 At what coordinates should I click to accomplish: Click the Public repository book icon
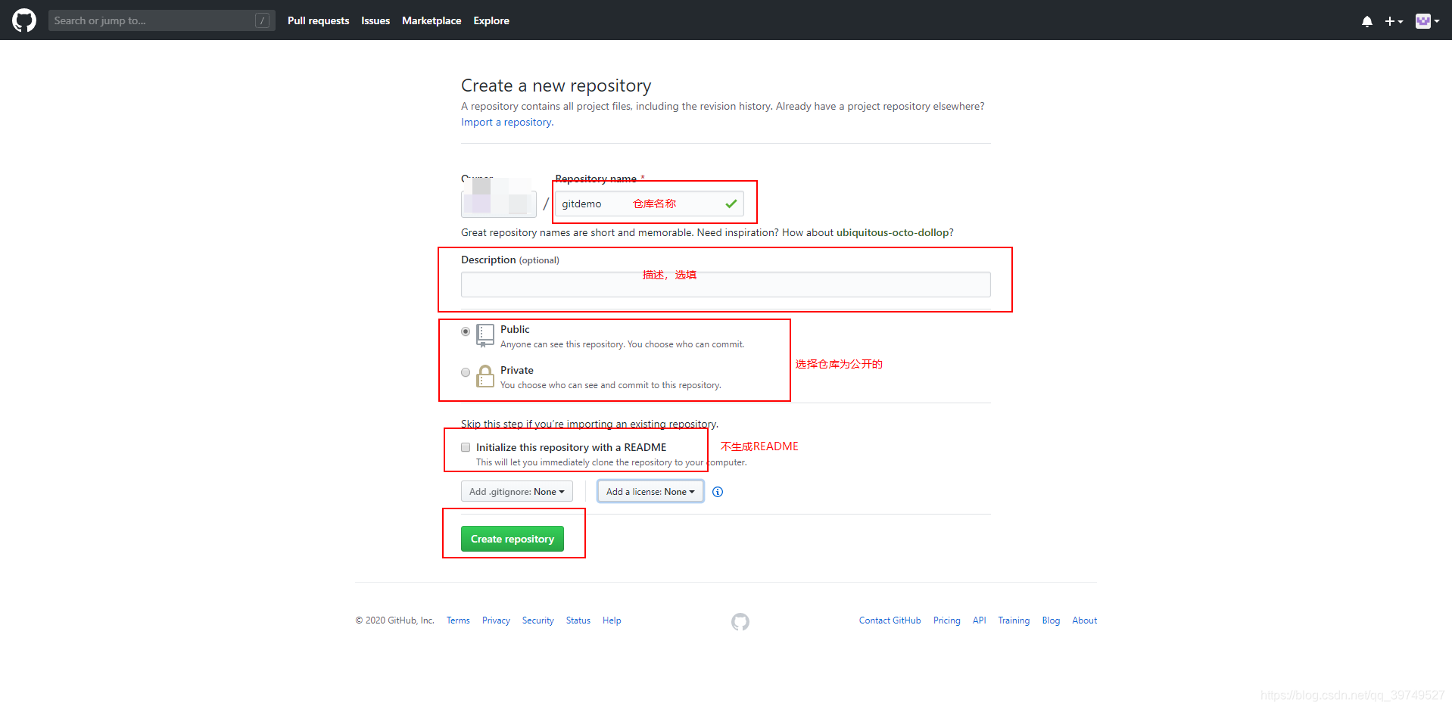(x=485, y=335)
